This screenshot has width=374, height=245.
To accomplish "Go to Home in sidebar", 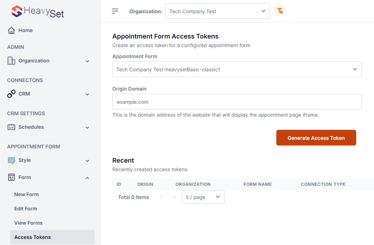I will click(26, 30).
